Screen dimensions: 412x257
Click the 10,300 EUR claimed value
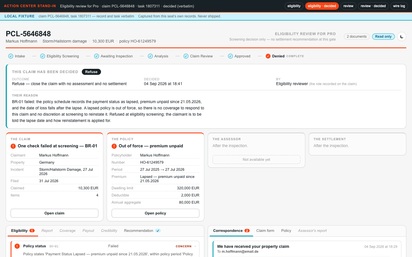pos(88,188)
